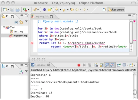Toggle Show Console on standard output
138x100 pixels.
pyautogui.click(x=107, y=65)
